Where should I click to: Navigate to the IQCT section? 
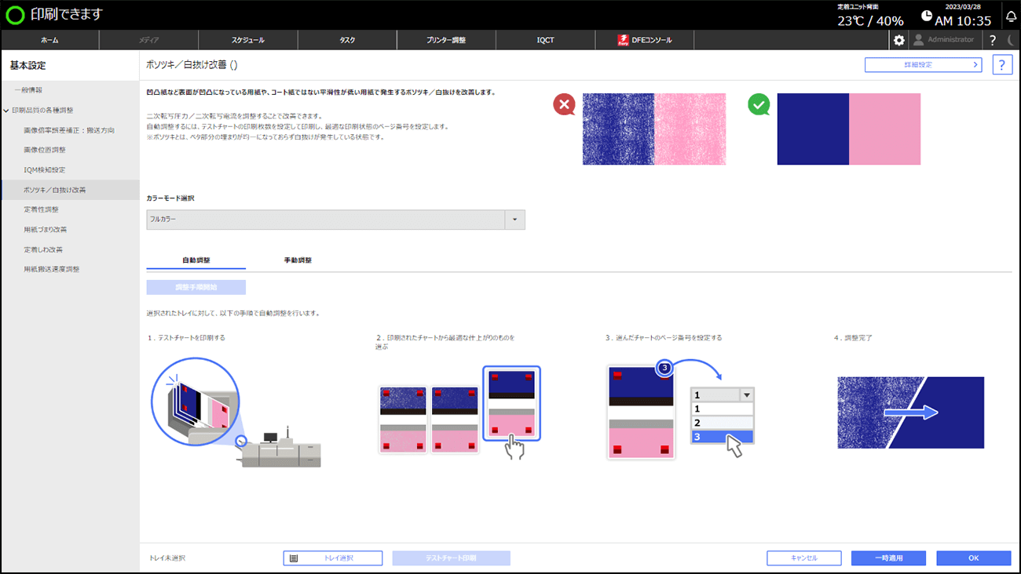point(545,40)
